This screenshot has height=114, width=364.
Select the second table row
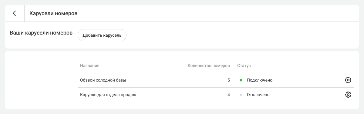click(x=216, y=95)
